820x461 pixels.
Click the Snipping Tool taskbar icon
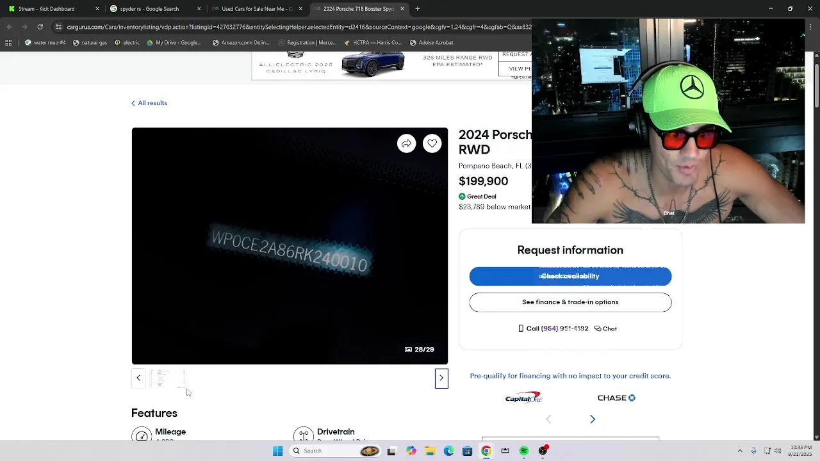pyautogui.click(x=505, y=451)
